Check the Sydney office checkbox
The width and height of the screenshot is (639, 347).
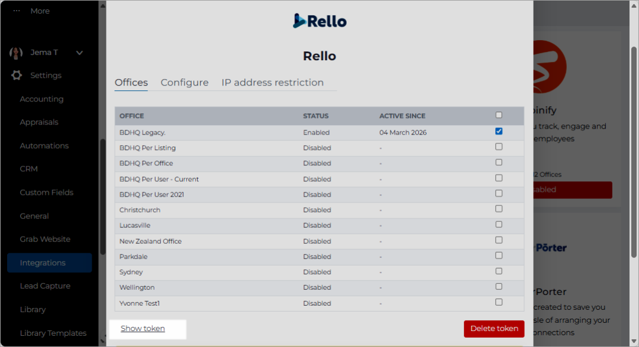499,271
